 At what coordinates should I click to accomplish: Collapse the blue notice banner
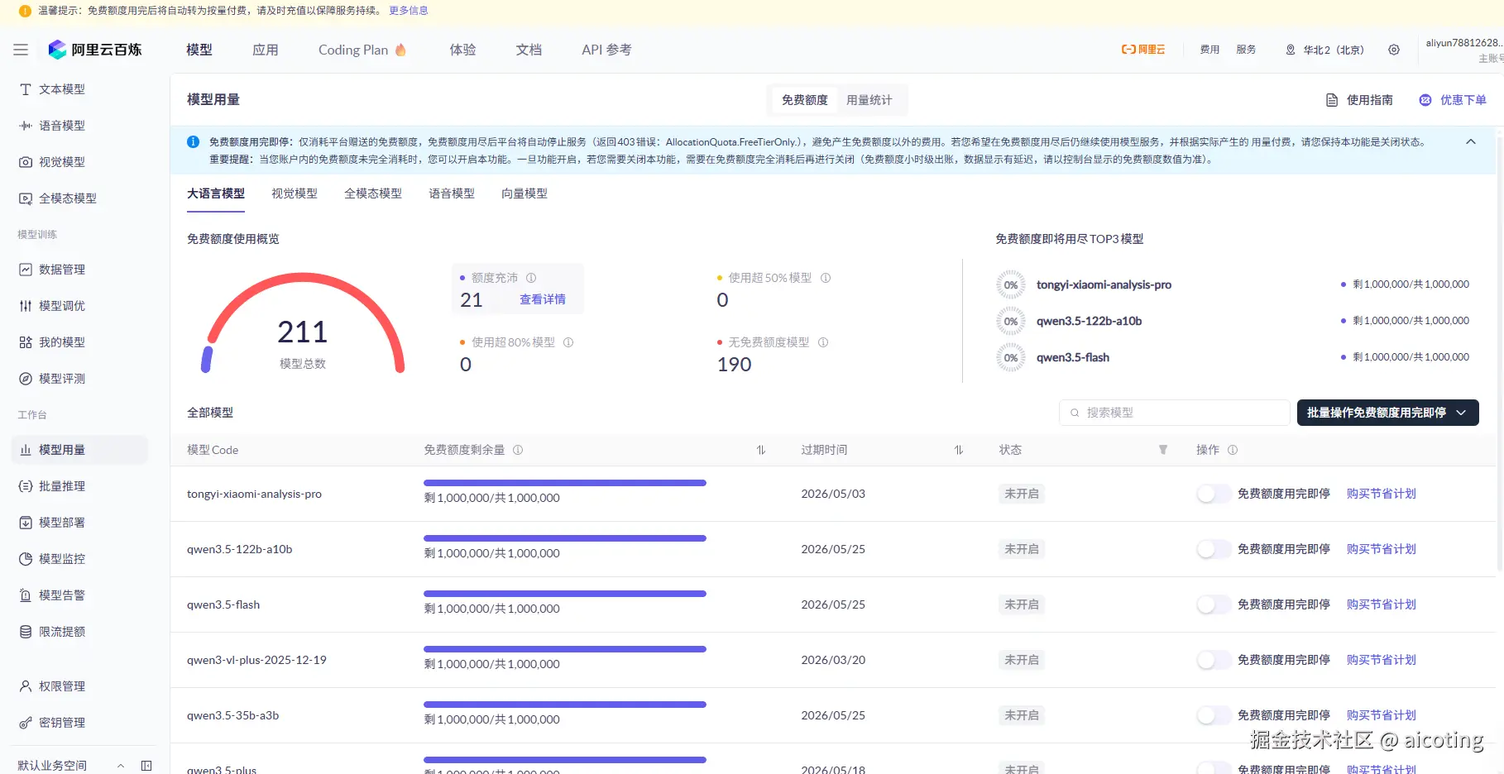[1471, 142]
